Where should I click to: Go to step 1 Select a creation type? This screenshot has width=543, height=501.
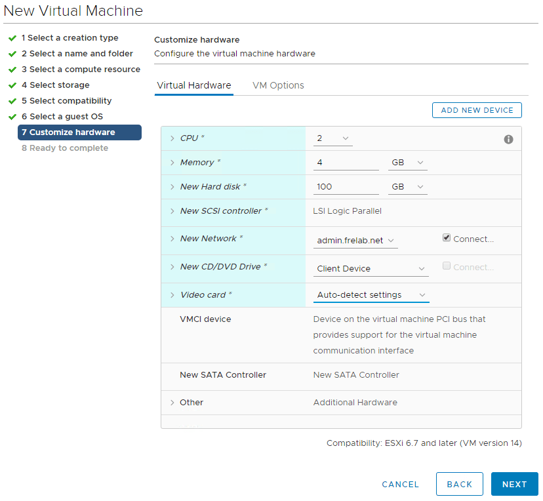(x=70, y=38)
